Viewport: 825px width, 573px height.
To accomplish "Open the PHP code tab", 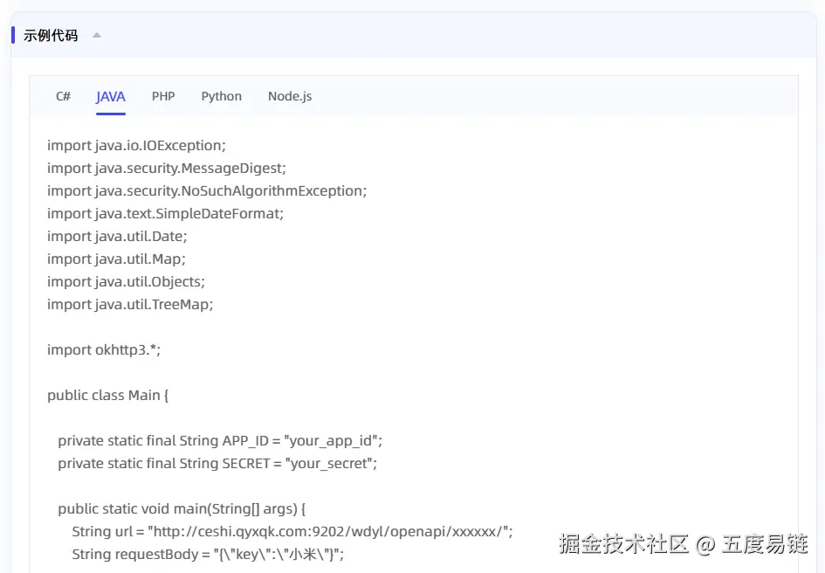I will [x=163, y=96].
